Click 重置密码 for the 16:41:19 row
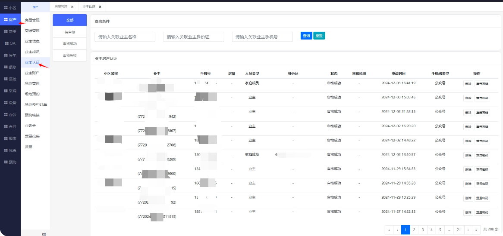Screen dimensions: 503x236 (482, 84)
